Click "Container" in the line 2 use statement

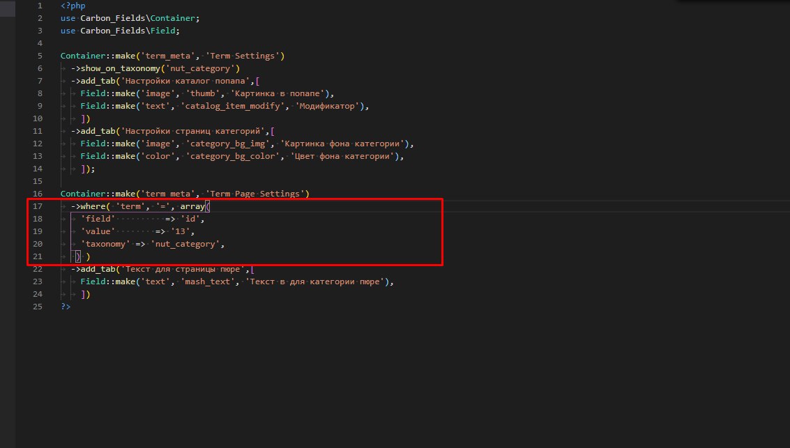coord(172,18)
